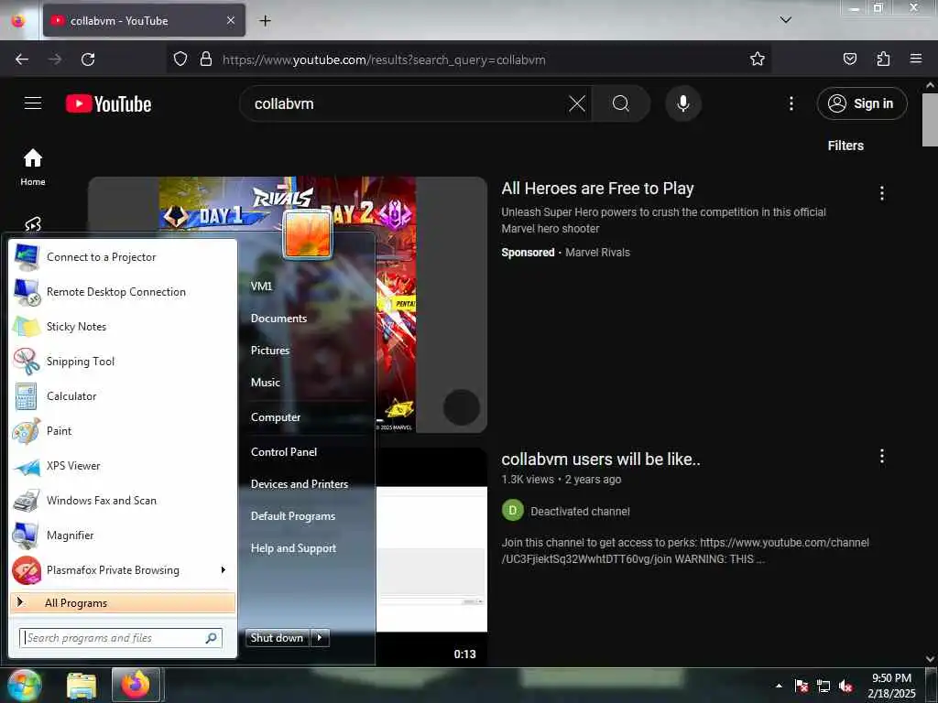Open search Filters
The image size is (938, 703).
[x=845, y=146]
